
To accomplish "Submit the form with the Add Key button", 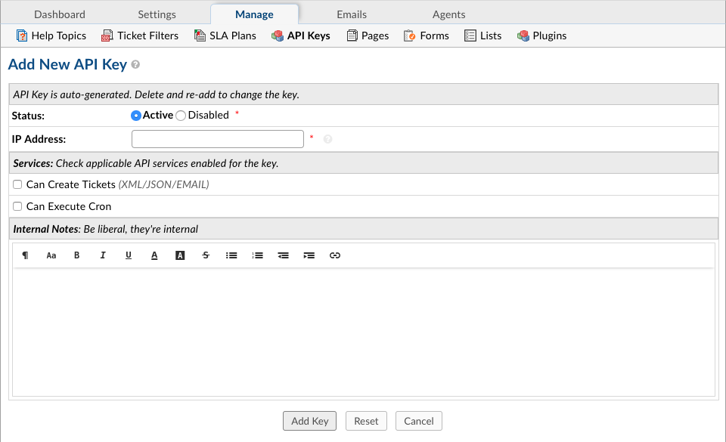I will [309, 421].
